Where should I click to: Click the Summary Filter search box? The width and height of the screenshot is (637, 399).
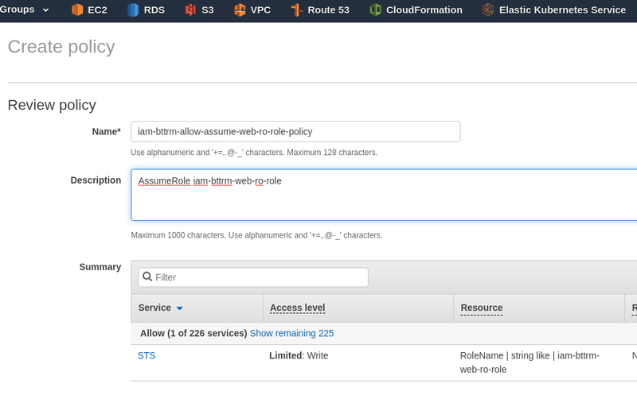(x=253, y=277)
